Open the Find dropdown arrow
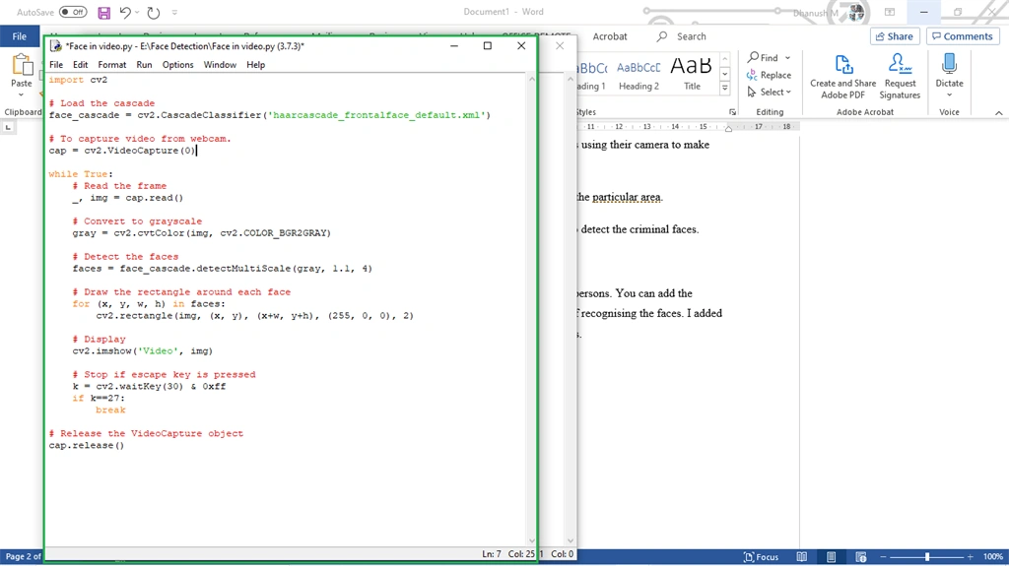The width and height of the screenshot is (1009, 566). click(x=787, y=58)
